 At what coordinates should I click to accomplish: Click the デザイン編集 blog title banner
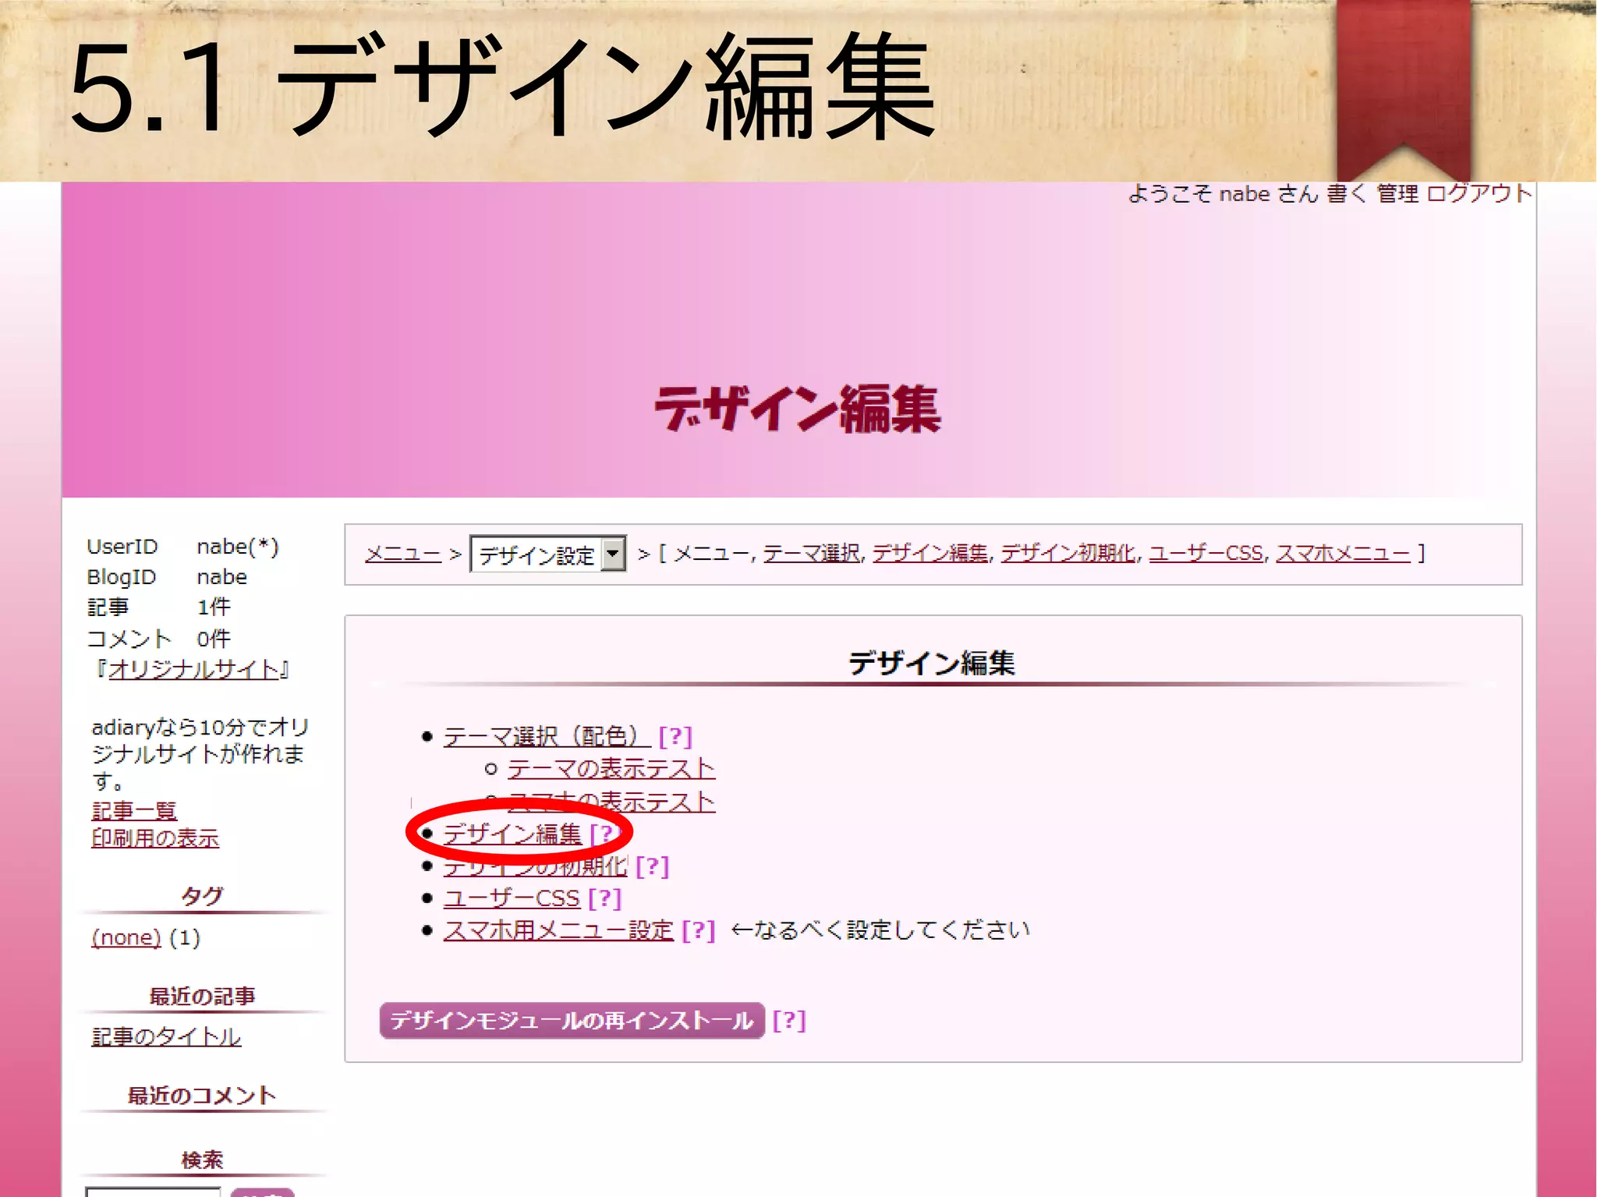click(x=798, y=409)
